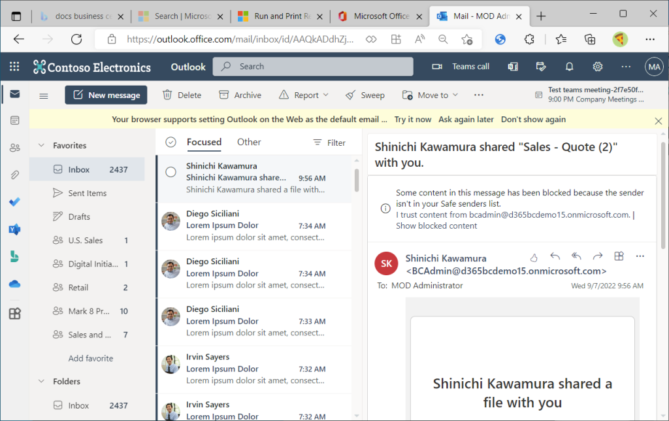
Task: Open header more options ellipsis
Action: pos(626,67)
